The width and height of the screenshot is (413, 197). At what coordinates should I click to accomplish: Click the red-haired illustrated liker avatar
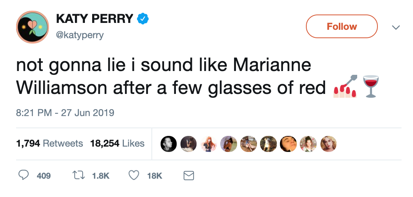(x=208, y=144)
